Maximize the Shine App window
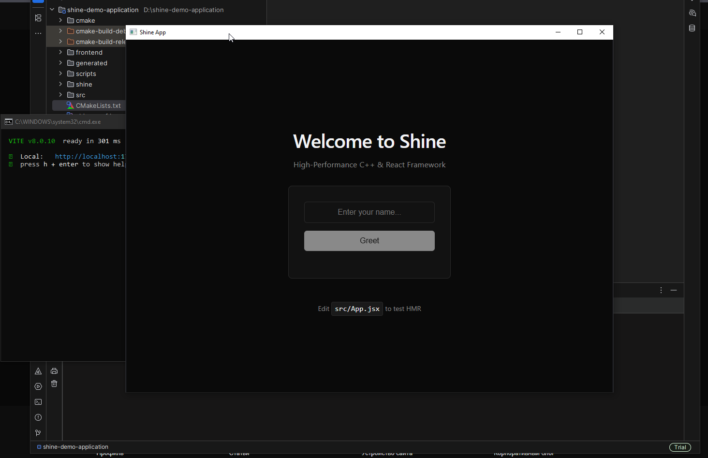The image size is (708, 458). pyautogui.click(x=580, y=32)
